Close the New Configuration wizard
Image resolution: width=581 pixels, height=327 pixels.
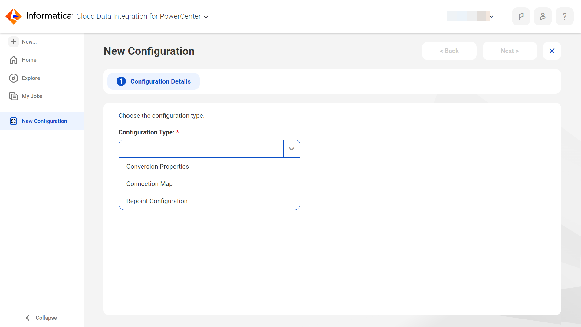pyautogui.click(x=552, y=51)
